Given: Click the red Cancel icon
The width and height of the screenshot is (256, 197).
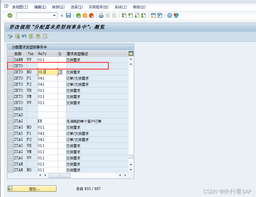Looking at the screenshot, I should (x=91, y=15).
